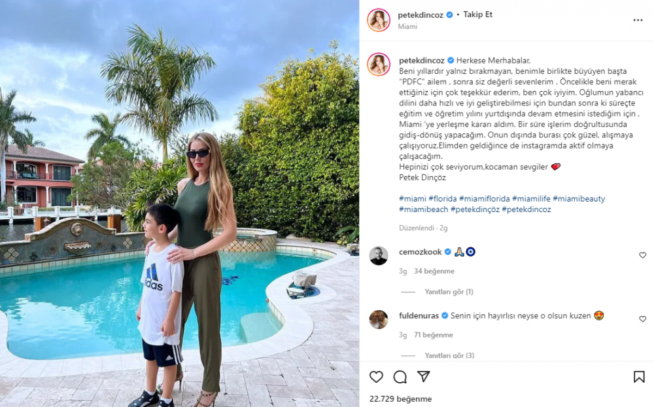The image size is (654, 407).
Task: Like fuldenuras's comment heart
Action: (642, 319)
